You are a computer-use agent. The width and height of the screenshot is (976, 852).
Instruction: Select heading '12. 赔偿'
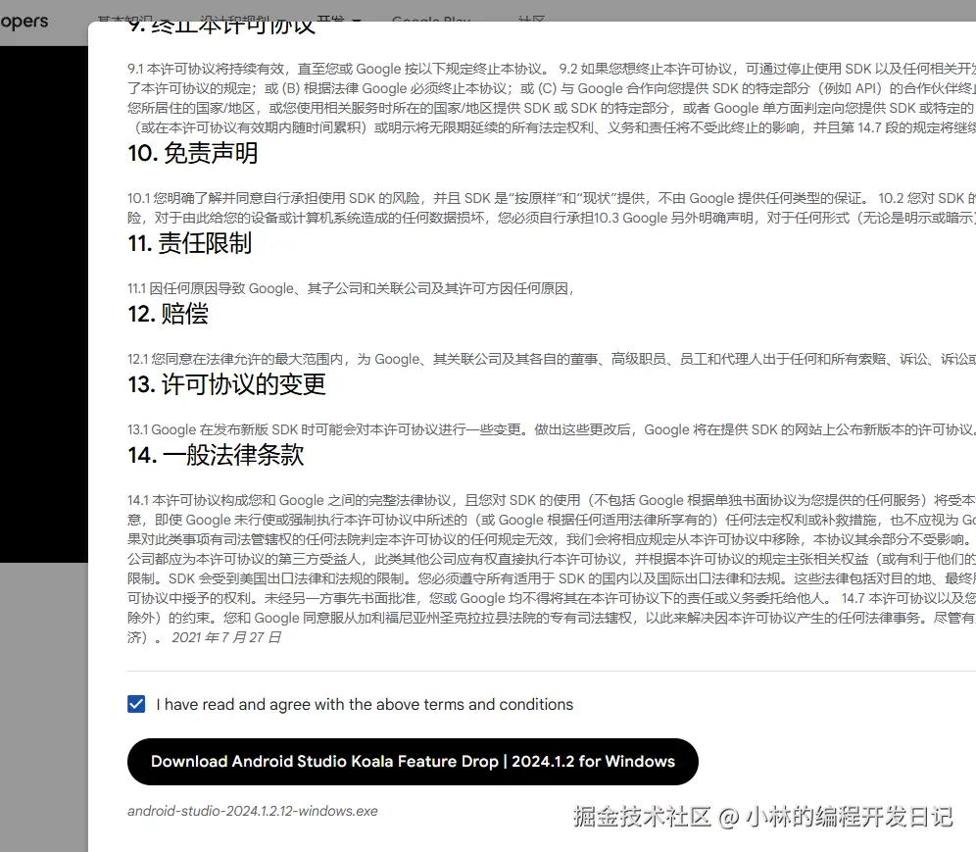click(169, 314)
